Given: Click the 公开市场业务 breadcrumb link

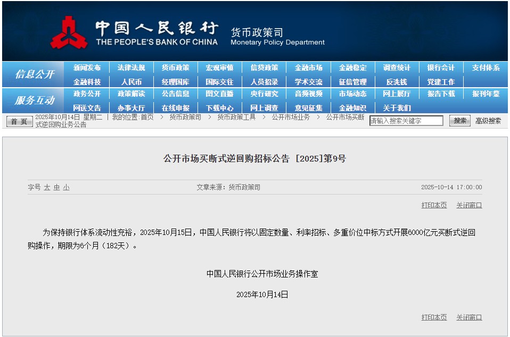Looking at the screenshot, I should 291,117.
